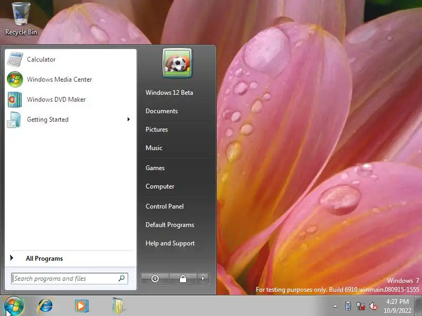Show hidden tray icons arrow
Screen dimensions: 422x316
(335, 306)
